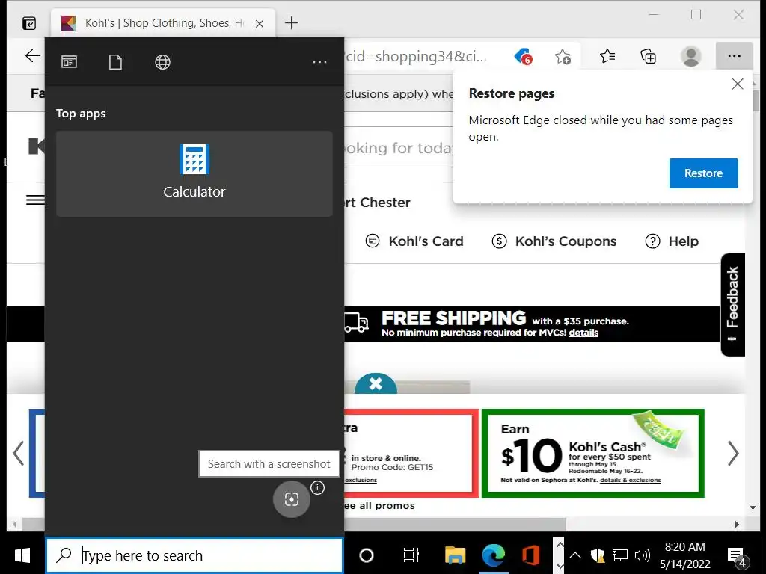Viewport: 766px width, 574px height.
Task: Show next promo with right carousel arrow
Action: (x=733, y=454)
